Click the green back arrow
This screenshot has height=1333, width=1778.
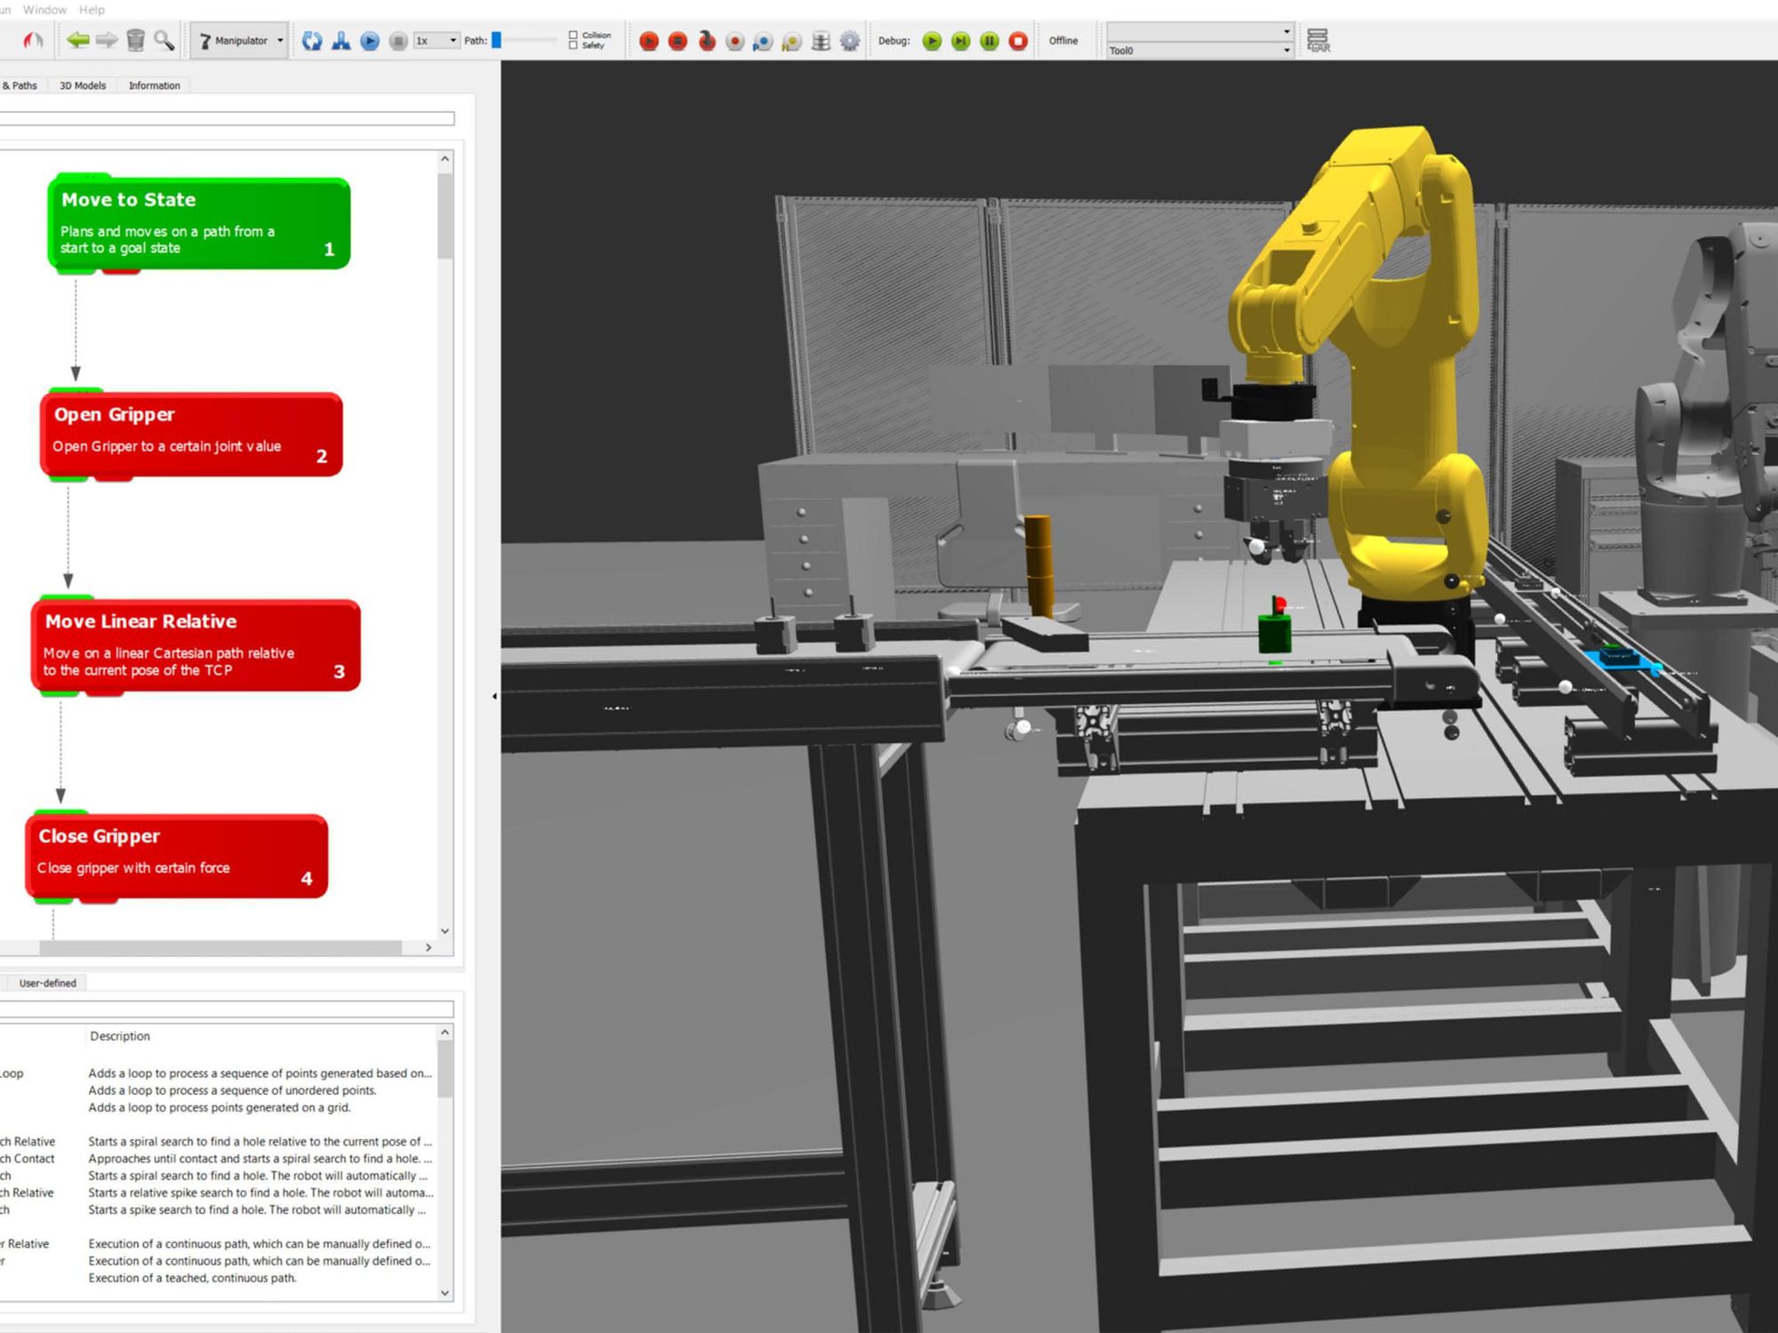point(78,40)
